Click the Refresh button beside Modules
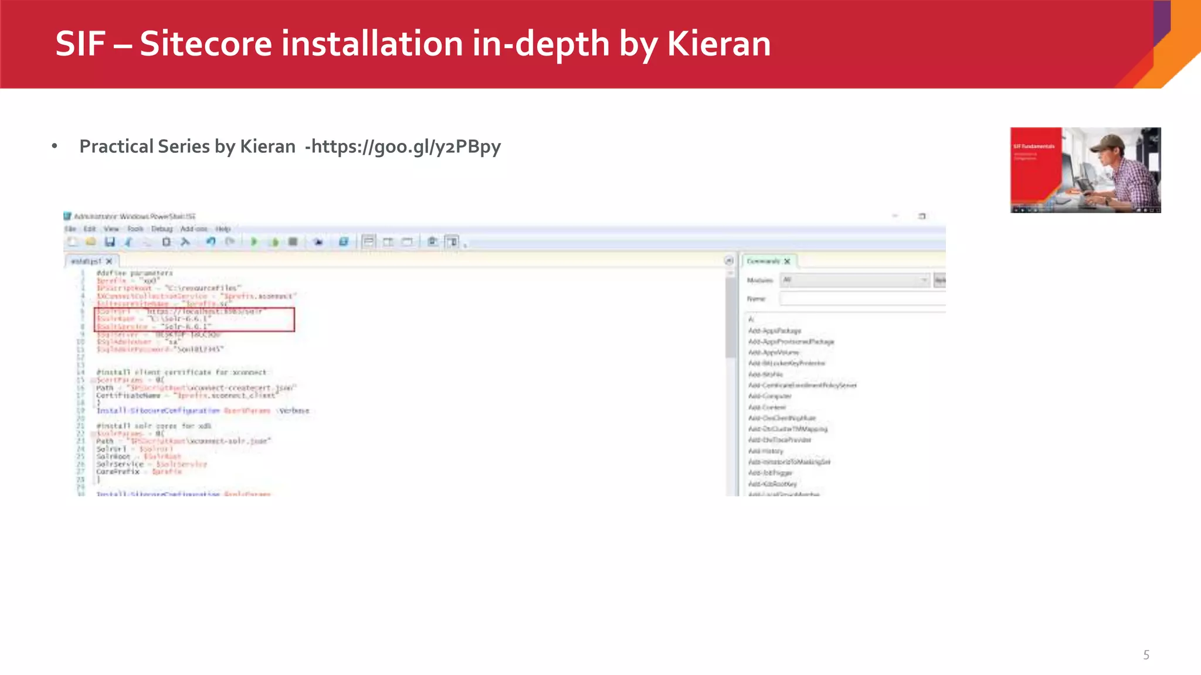Screen dimensions: 1201x675 click(939, 280)
